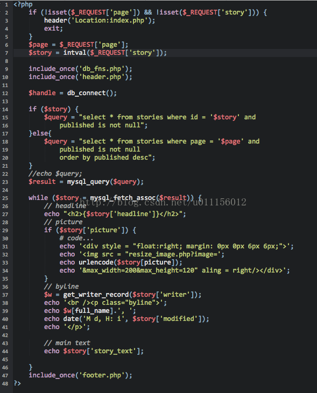
Task: Place cursor in commented //echo $query line
Action: click(x=55, y=174)
